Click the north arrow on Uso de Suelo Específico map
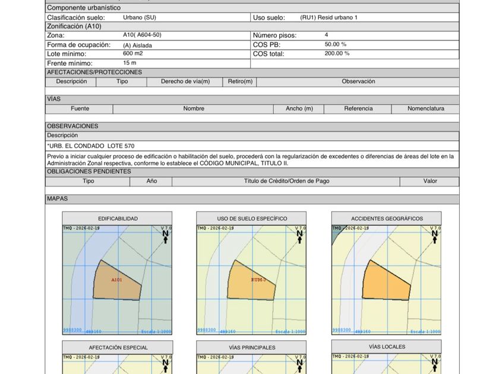 (x=299, y=237)
